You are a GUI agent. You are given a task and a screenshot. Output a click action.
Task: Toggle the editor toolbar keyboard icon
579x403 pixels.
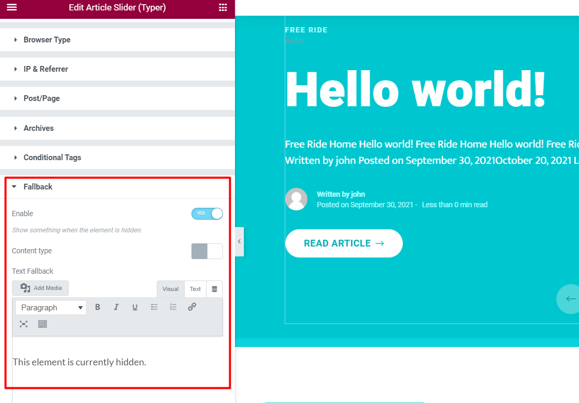(42, 324)
